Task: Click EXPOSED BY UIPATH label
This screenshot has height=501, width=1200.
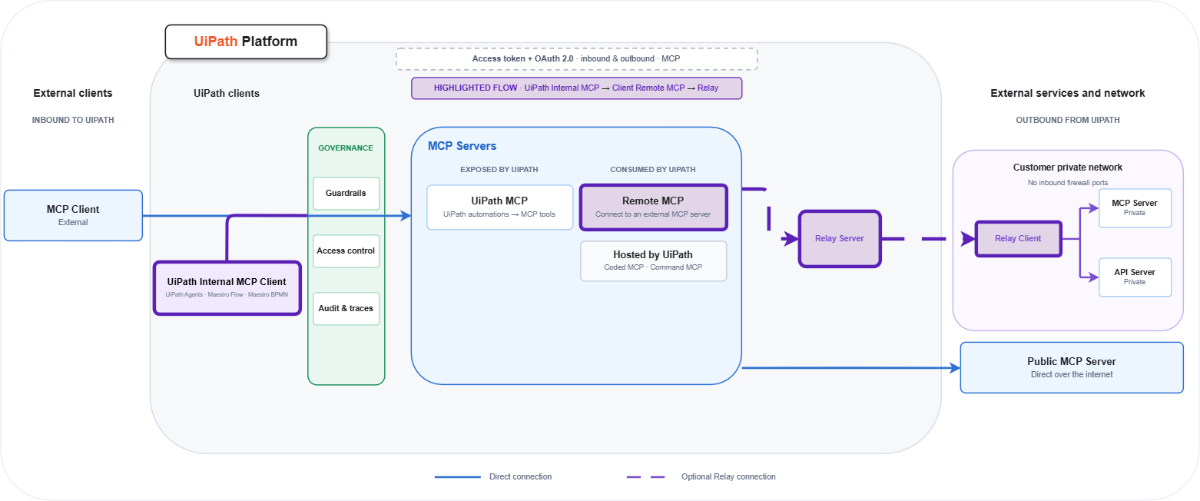Action: 499,170
